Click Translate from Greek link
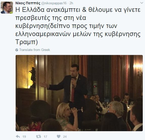The height and width of the screenshot is (140, 145). (x=35, y=50)
